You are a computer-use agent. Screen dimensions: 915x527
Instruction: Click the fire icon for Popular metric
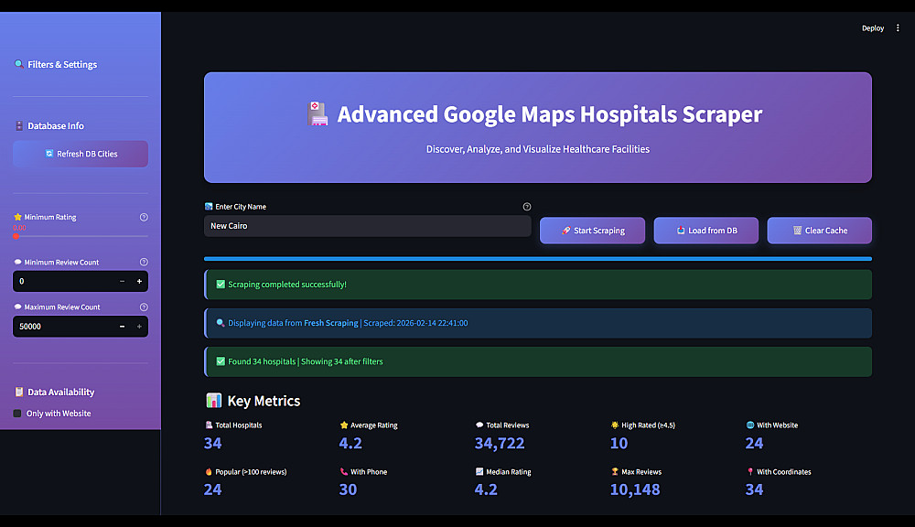click(x=209, y=471)
